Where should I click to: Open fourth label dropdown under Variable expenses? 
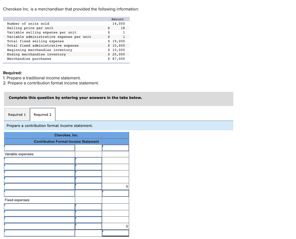click(x=39, y=180)
